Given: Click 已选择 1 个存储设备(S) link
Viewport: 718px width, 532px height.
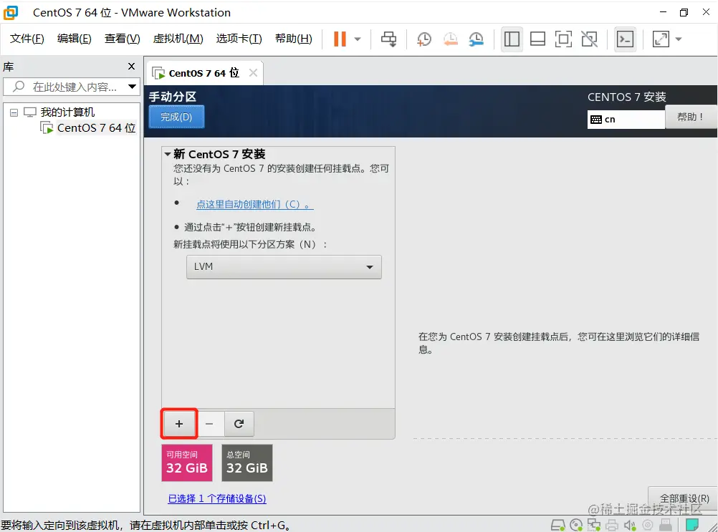Looking at the screenshot, I should click(x=217, y=498).
